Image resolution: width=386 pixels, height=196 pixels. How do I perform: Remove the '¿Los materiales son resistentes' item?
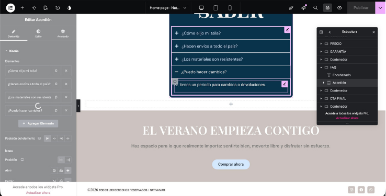pyautogui.click(x=66, y=97)
